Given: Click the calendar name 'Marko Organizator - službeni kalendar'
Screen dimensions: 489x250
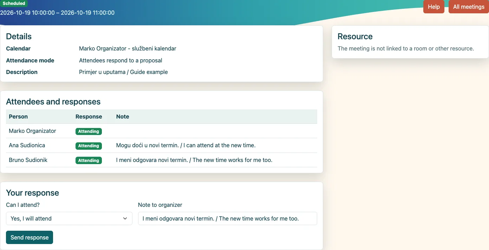Looking at the screenshot, I should 128,49.
